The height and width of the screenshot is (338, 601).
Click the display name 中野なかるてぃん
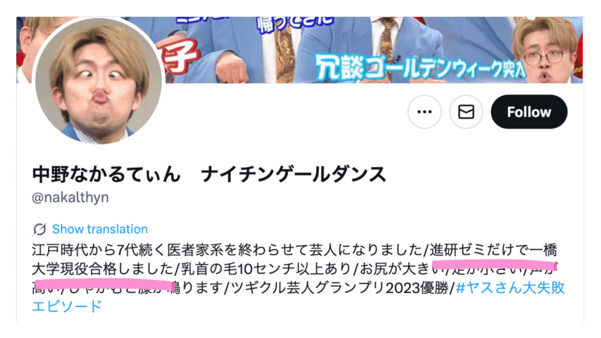(x=106, y=174)
